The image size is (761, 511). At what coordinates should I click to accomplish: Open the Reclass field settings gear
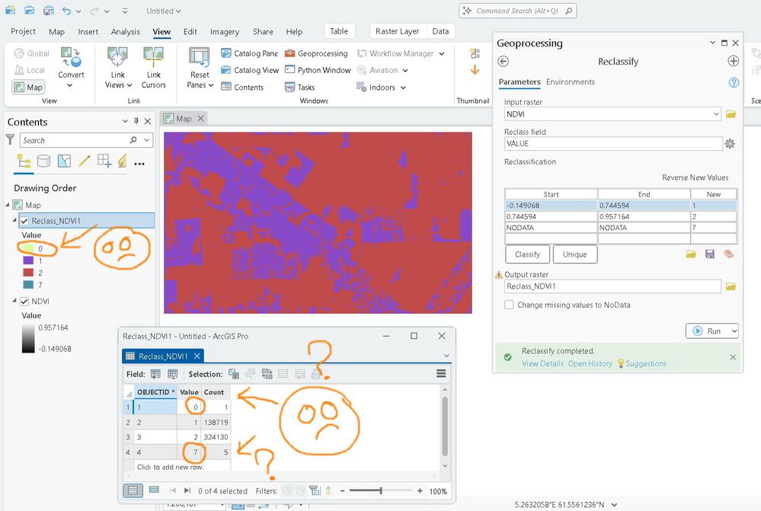(x=730, y=143)
